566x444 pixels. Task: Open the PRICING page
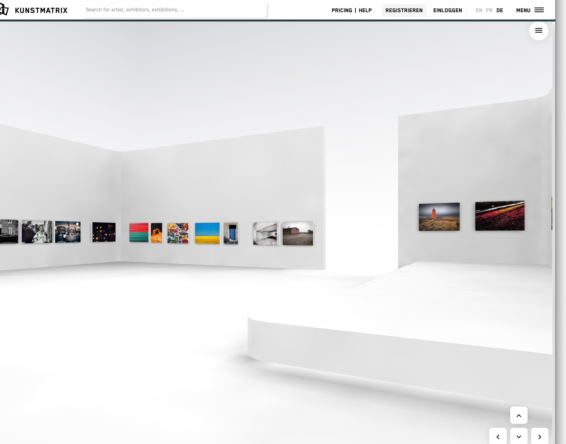pos(342,10)
